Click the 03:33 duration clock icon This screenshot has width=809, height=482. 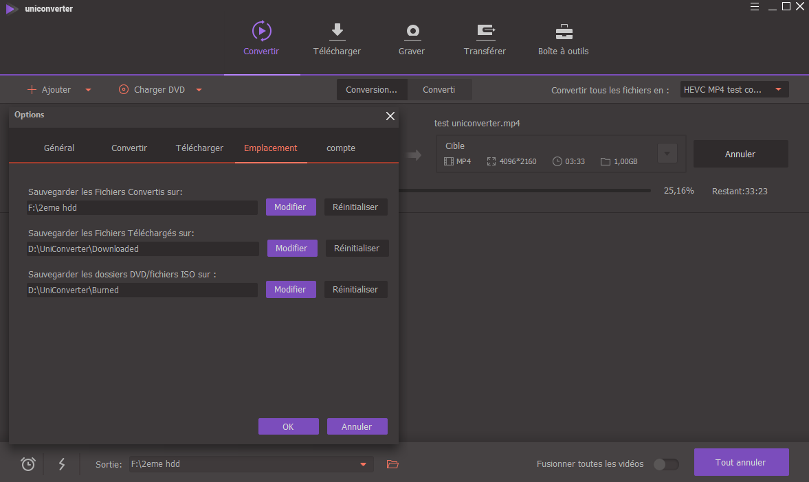pos(557,161)
